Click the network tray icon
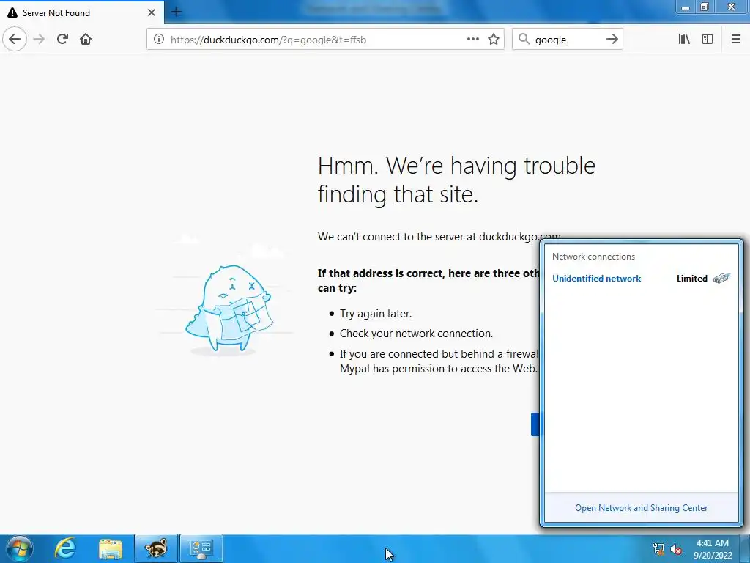 tap(658, 549)
